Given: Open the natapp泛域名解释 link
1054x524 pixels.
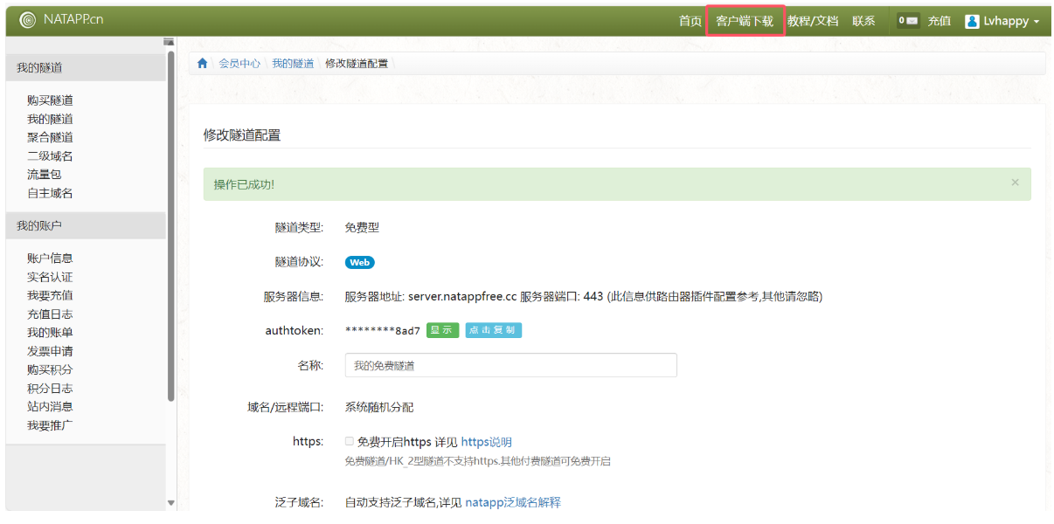Looking at the screenshot, I should (x=513, y=502).
